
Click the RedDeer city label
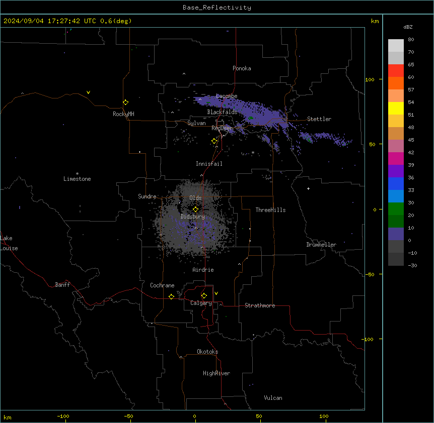pyautogui.click(x=222, y=128)
